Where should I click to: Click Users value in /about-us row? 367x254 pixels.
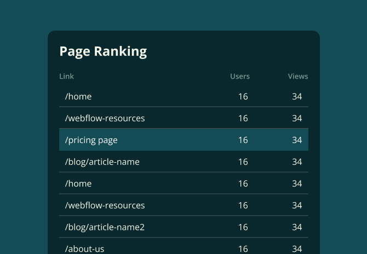(243, 249)
